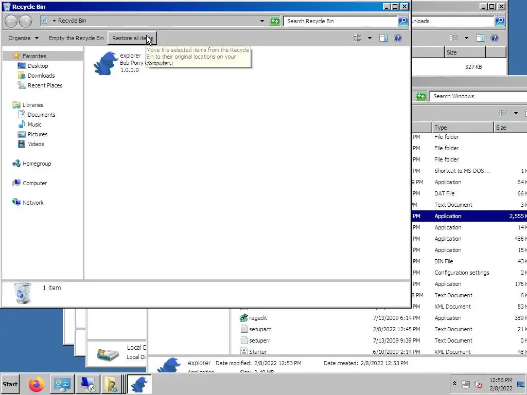Viewport: 527px width, 395px height.
Task: Select the highlighted 2,555 KB Application row
Action: [x=469, y=216]
